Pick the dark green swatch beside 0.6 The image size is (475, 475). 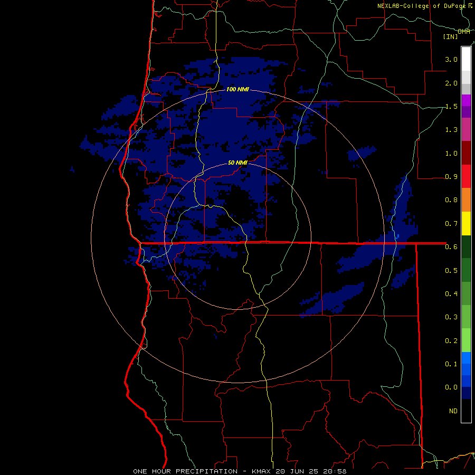[x=466, y=247]
